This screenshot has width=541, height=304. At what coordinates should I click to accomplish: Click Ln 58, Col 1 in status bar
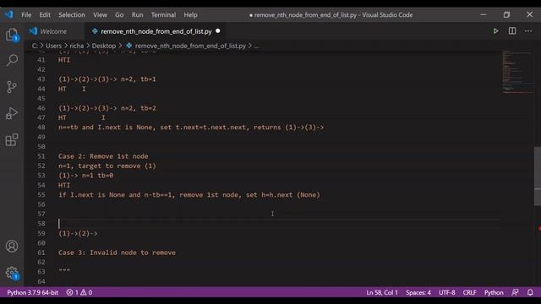(382, 292)
